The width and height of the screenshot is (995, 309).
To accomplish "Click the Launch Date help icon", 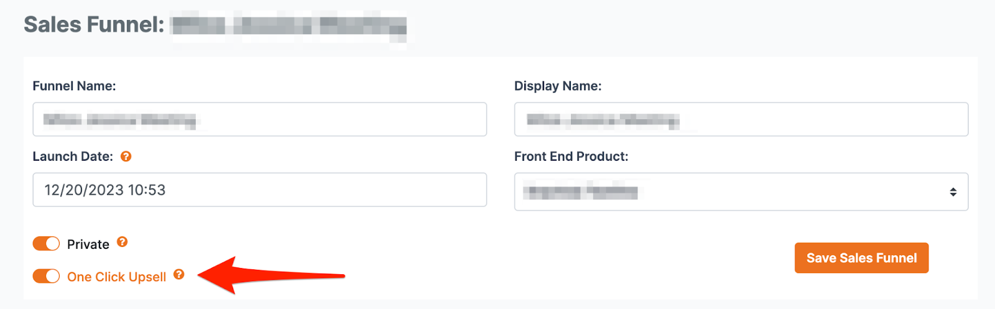I will [126, 156].
